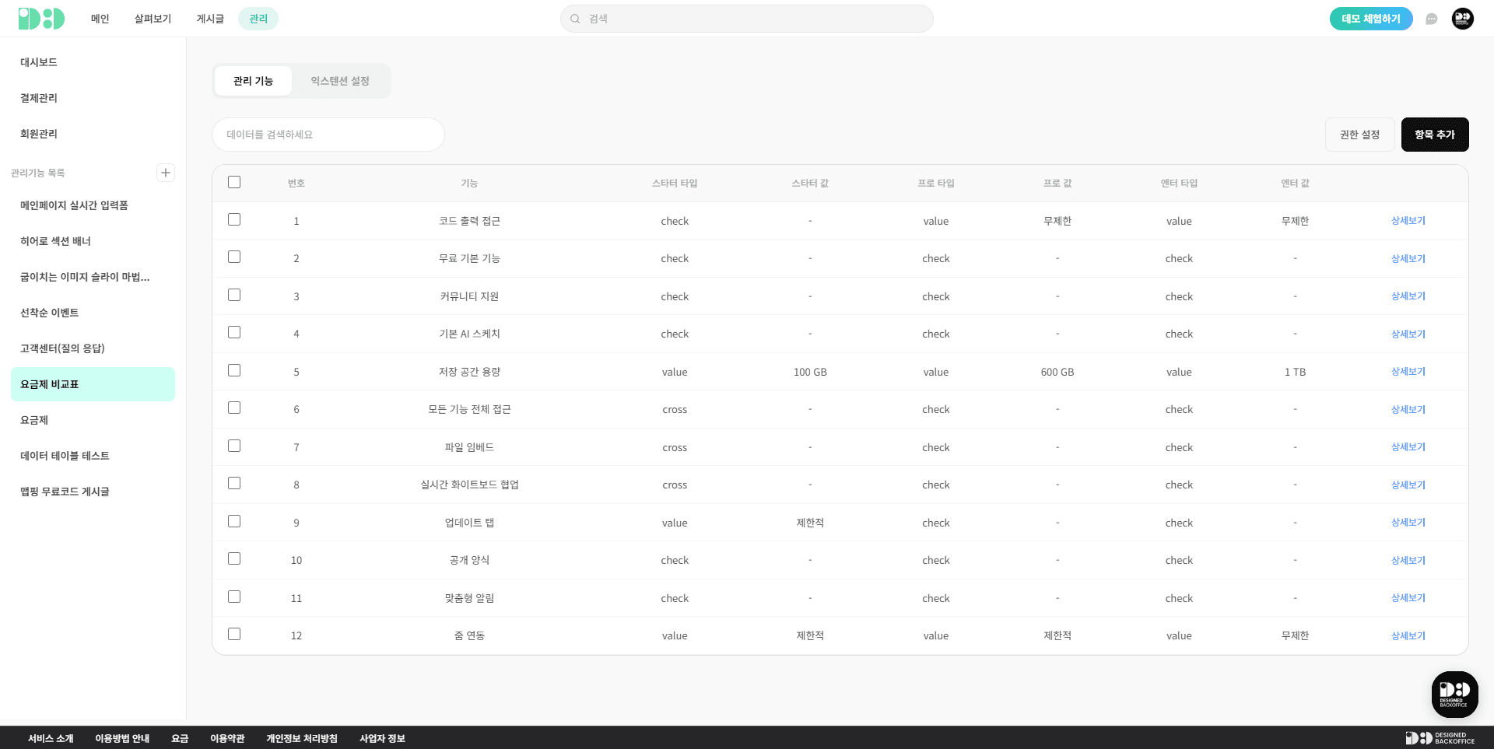The width and height of the screenshot is (1494, 749).
Task: Open 상세보기 for 파일 임베드
Action: (1408, 447)
